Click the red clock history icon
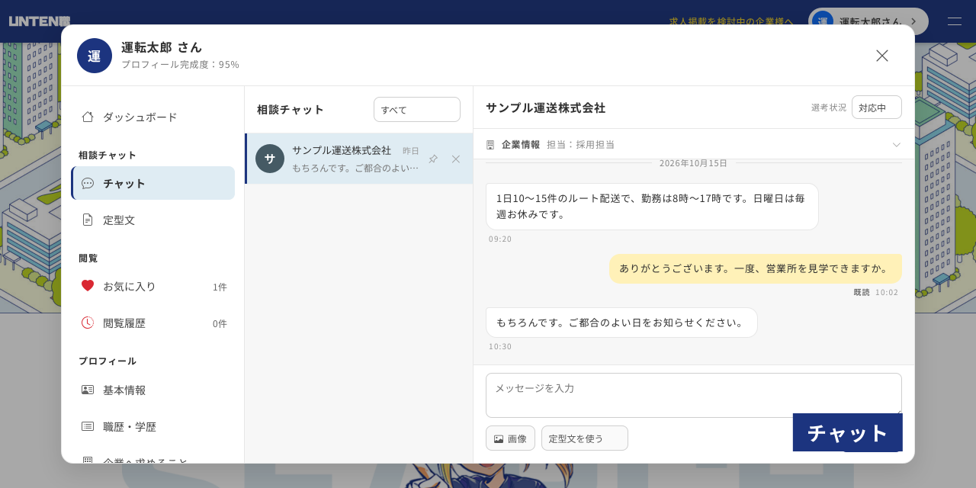 tap(88, 323)
